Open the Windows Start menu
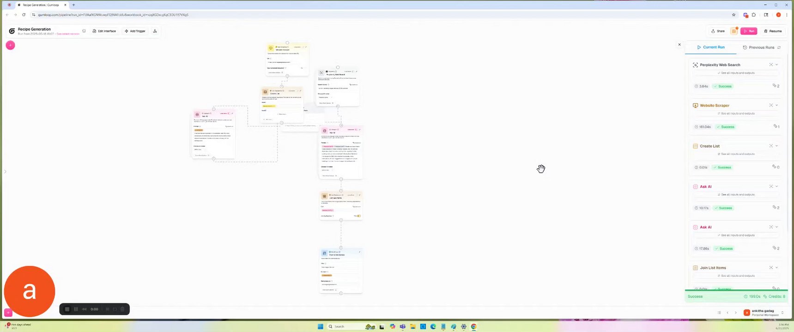 320,326
